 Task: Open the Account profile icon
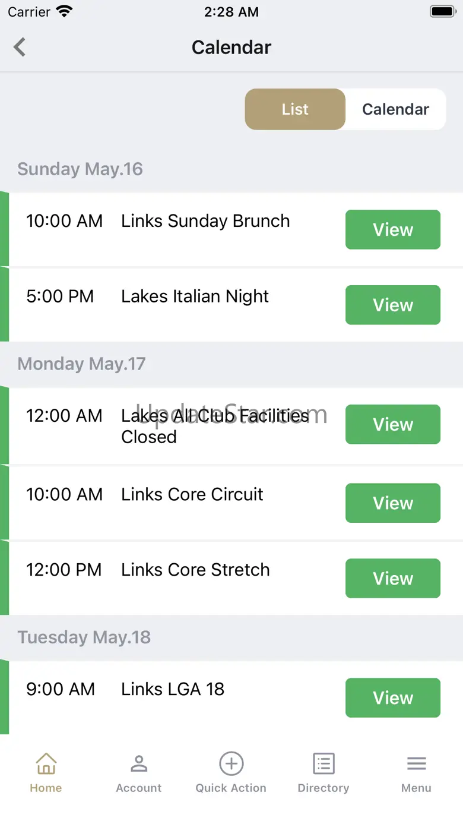click(x=139, y=763)
